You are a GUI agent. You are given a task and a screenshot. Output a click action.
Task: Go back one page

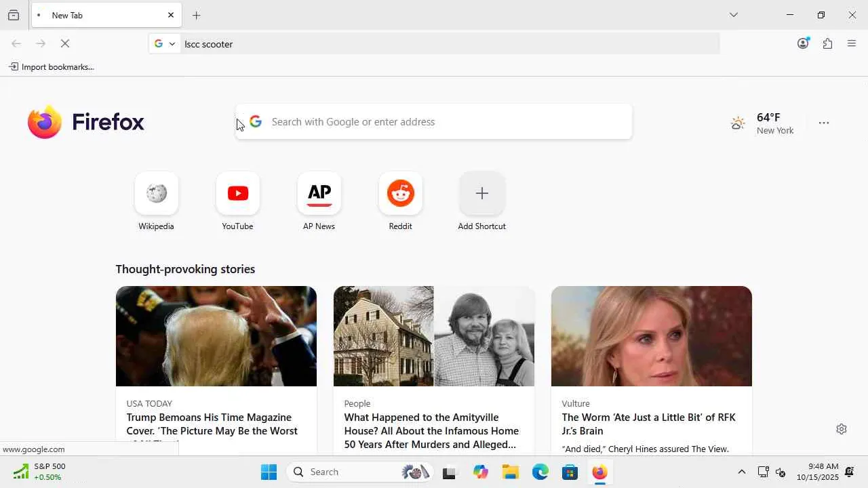[16, 43]
